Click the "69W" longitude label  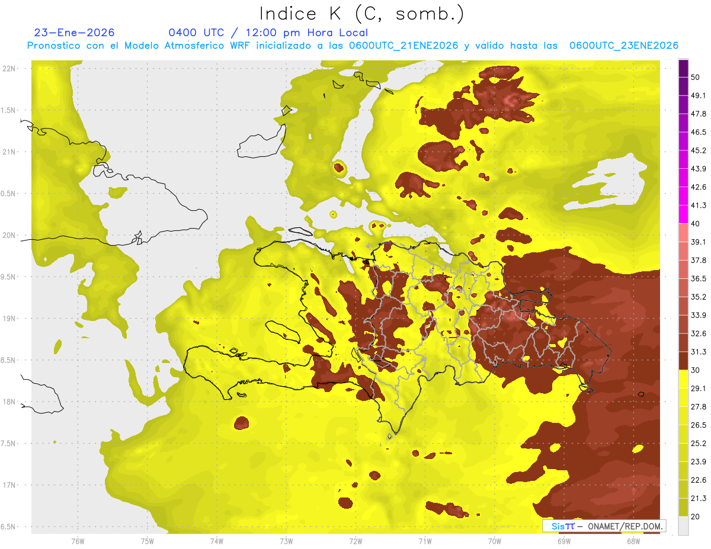(563, 541)
